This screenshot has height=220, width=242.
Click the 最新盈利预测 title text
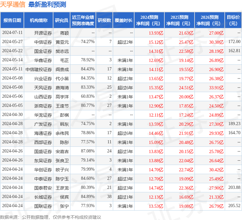pyautogui.click(x=47, y=4)
